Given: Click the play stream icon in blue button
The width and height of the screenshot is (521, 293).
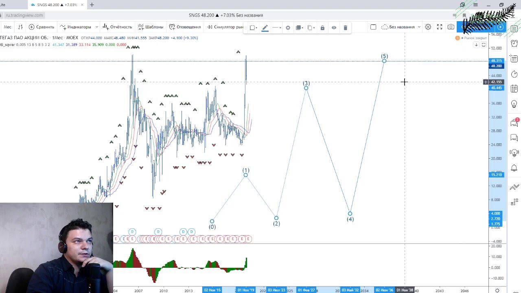Looking at the screenshot, I should (x=500, y=27).
